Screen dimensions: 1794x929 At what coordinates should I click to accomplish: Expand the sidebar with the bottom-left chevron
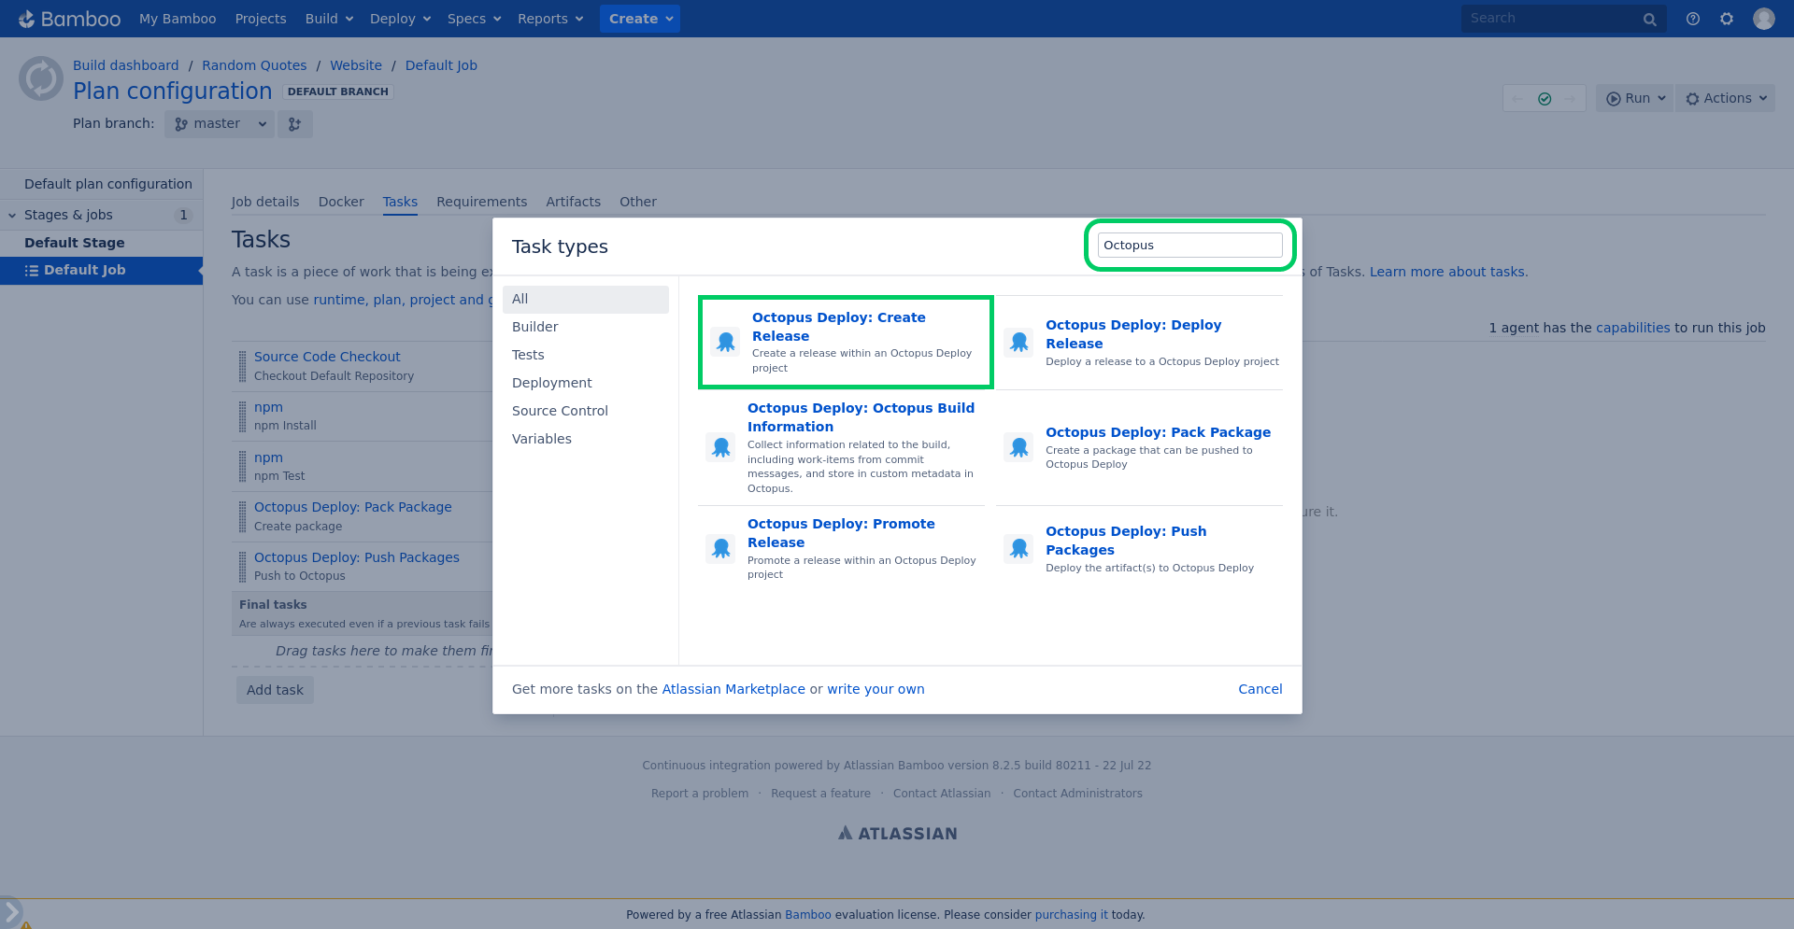tap(11, 910)
